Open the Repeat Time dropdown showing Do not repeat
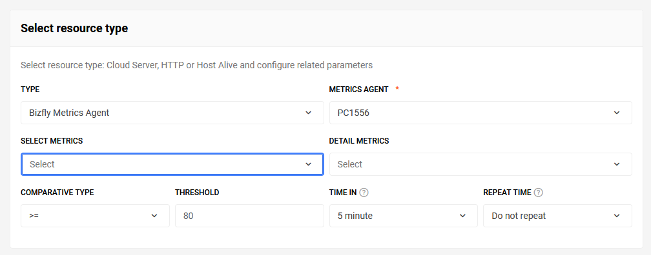The image size is (651, 255). pos(557,216)
